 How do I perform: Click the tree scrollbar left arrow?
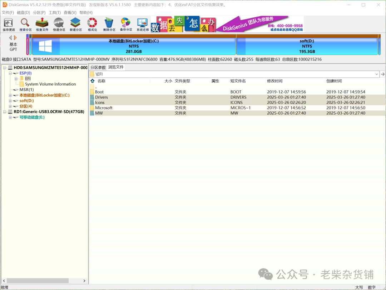tap(4, 281)
